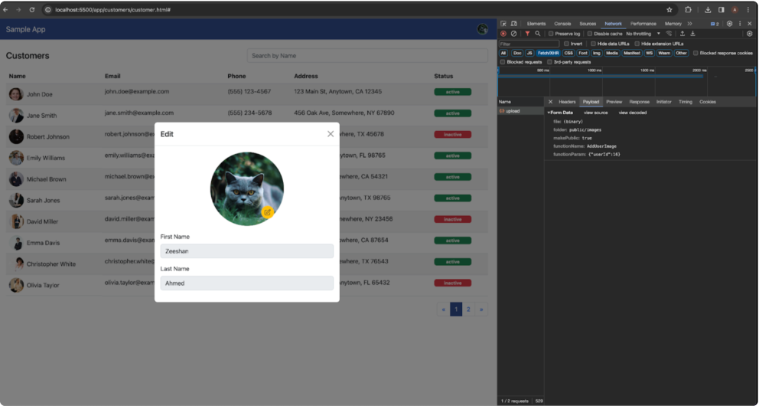
Task: Check Blocked requests checkbox
Action: pyautogui.click(x=503, y=62)
